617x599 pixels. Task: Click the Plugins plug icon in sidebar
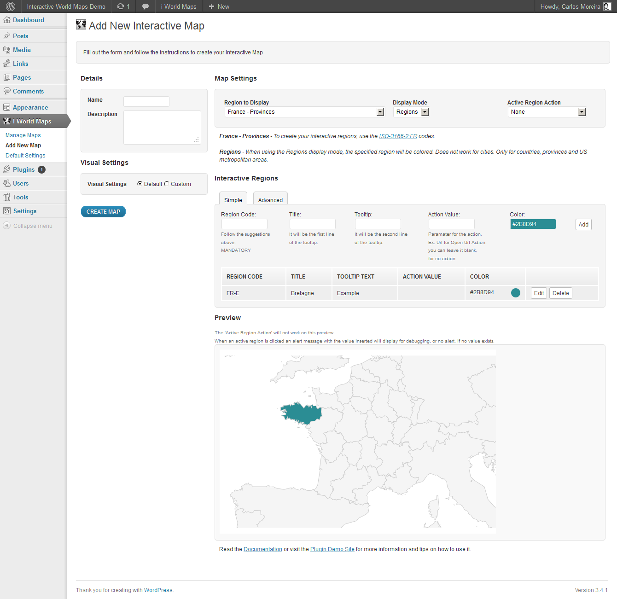[6, 169]
